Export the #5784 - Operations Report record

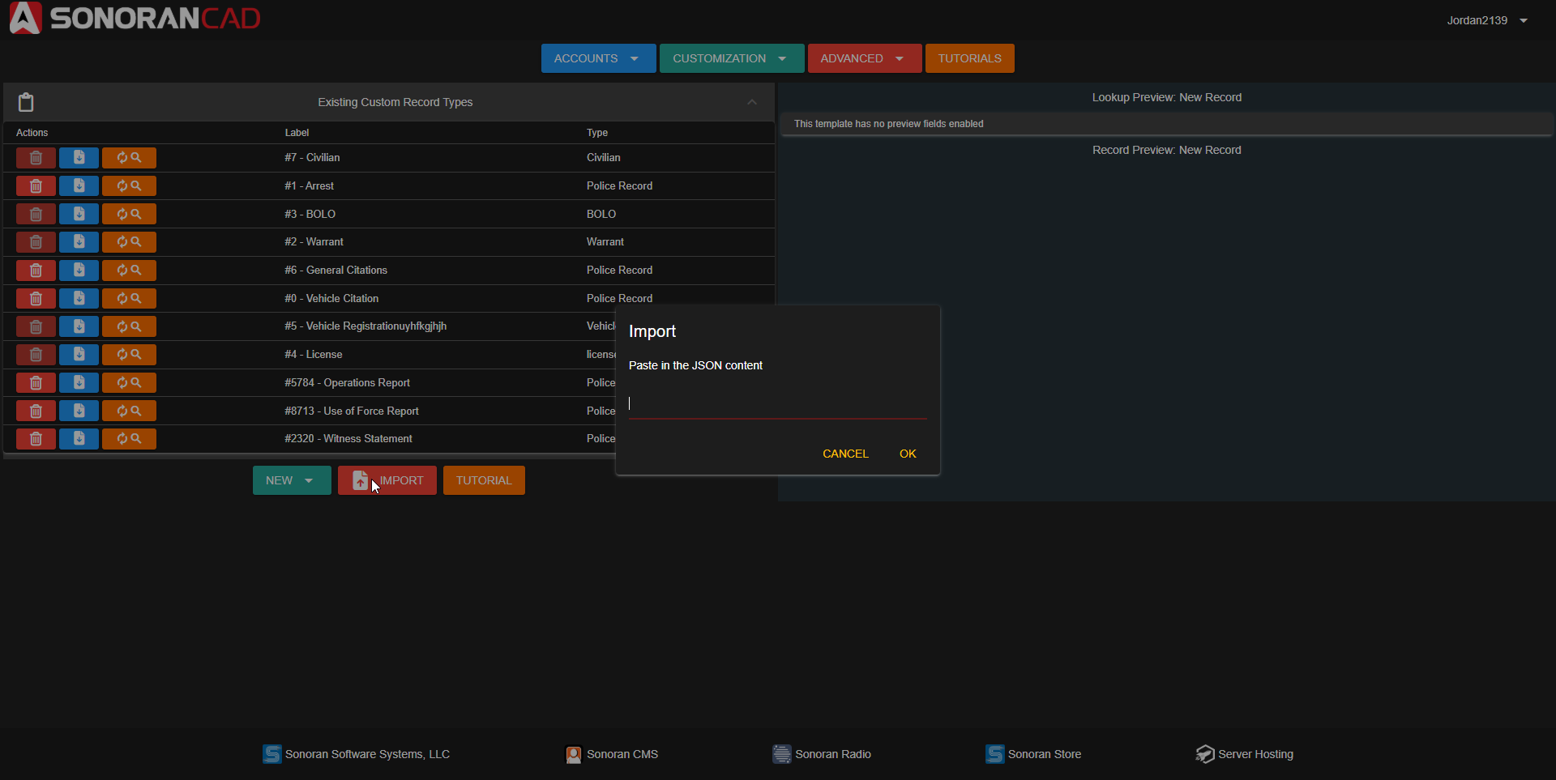(x=79, y=383)
